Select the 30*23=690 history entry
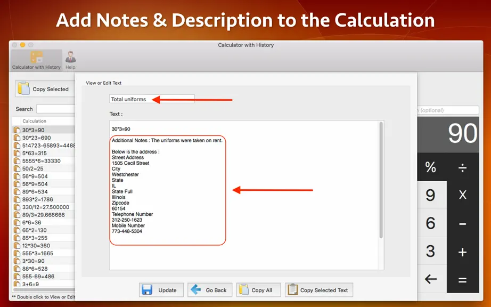Image resolution: width=491 pixels, height=307 pixels. pyautogui.click(x=44, y=138)
